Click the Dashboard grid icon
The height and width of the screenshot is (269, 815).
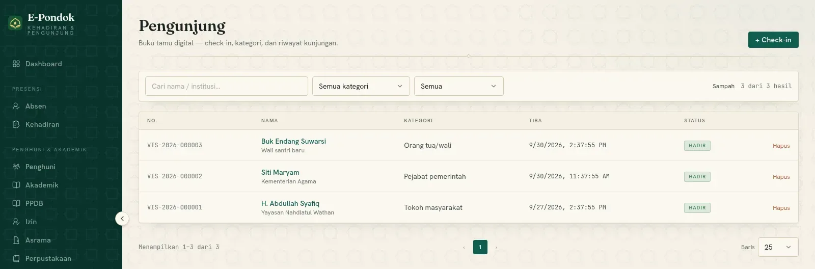(16, 64)
